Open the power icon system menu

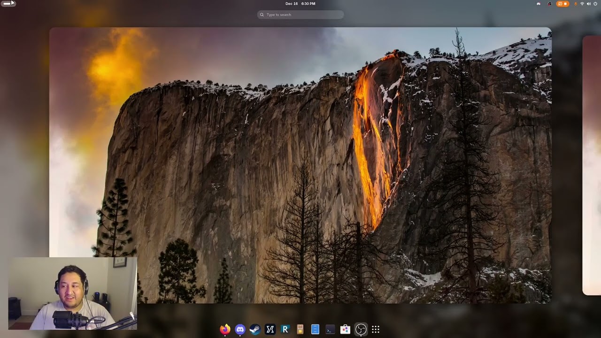tap(595, 4)
